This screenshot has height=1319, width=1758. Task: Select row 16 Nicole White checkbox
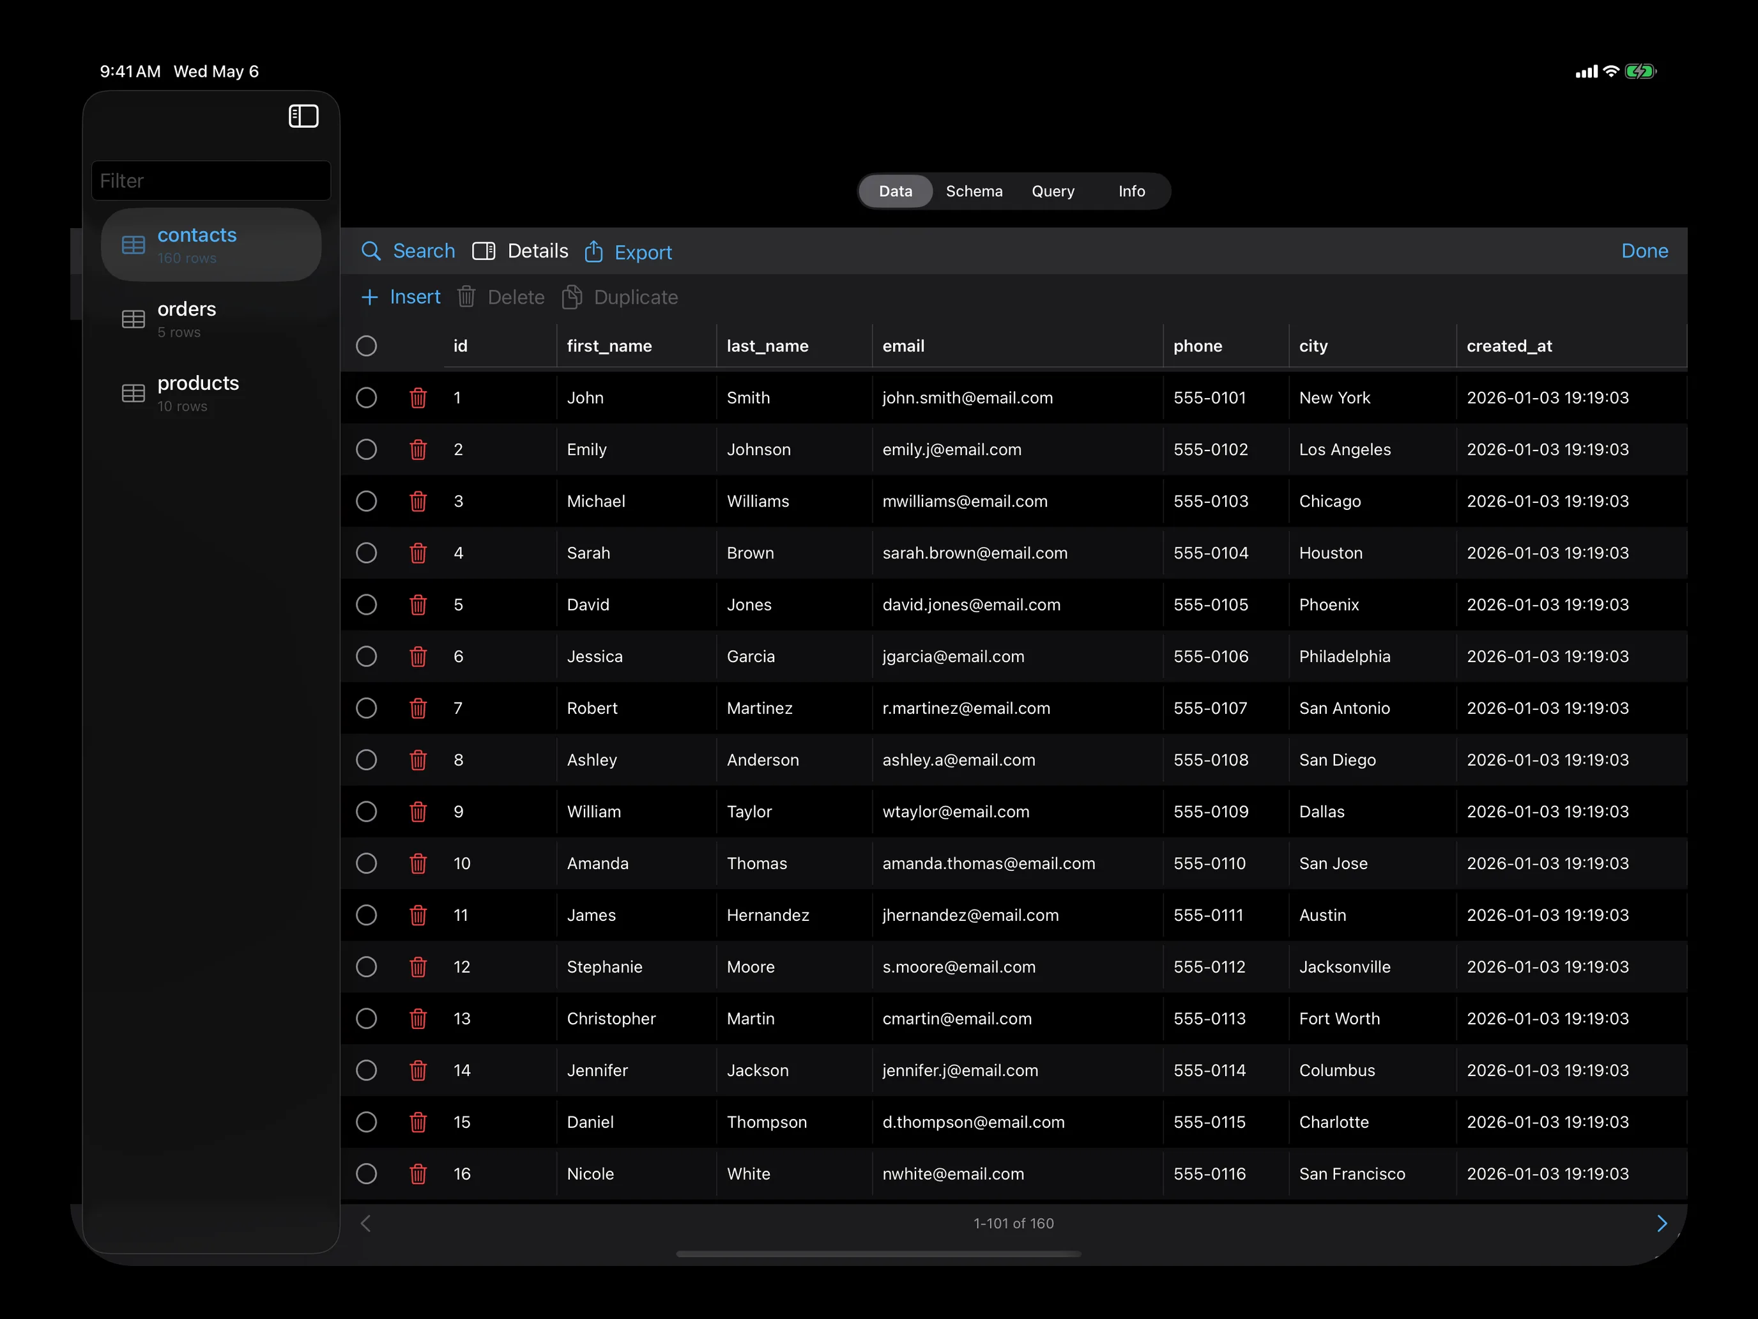367,1173
